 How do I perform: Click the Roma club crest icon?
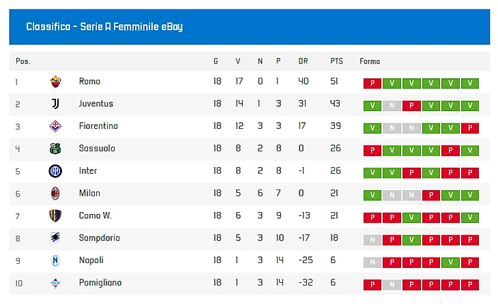[x=55, y=82]
